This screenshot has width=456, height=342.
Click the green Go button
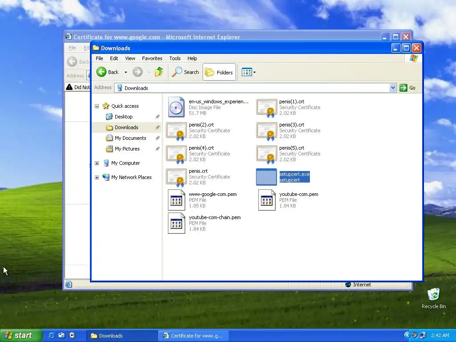[x=407, y=88]
